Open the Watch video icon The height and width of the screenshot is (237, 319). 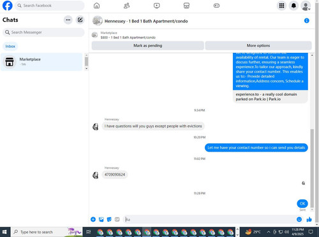[x=156, y=6]
